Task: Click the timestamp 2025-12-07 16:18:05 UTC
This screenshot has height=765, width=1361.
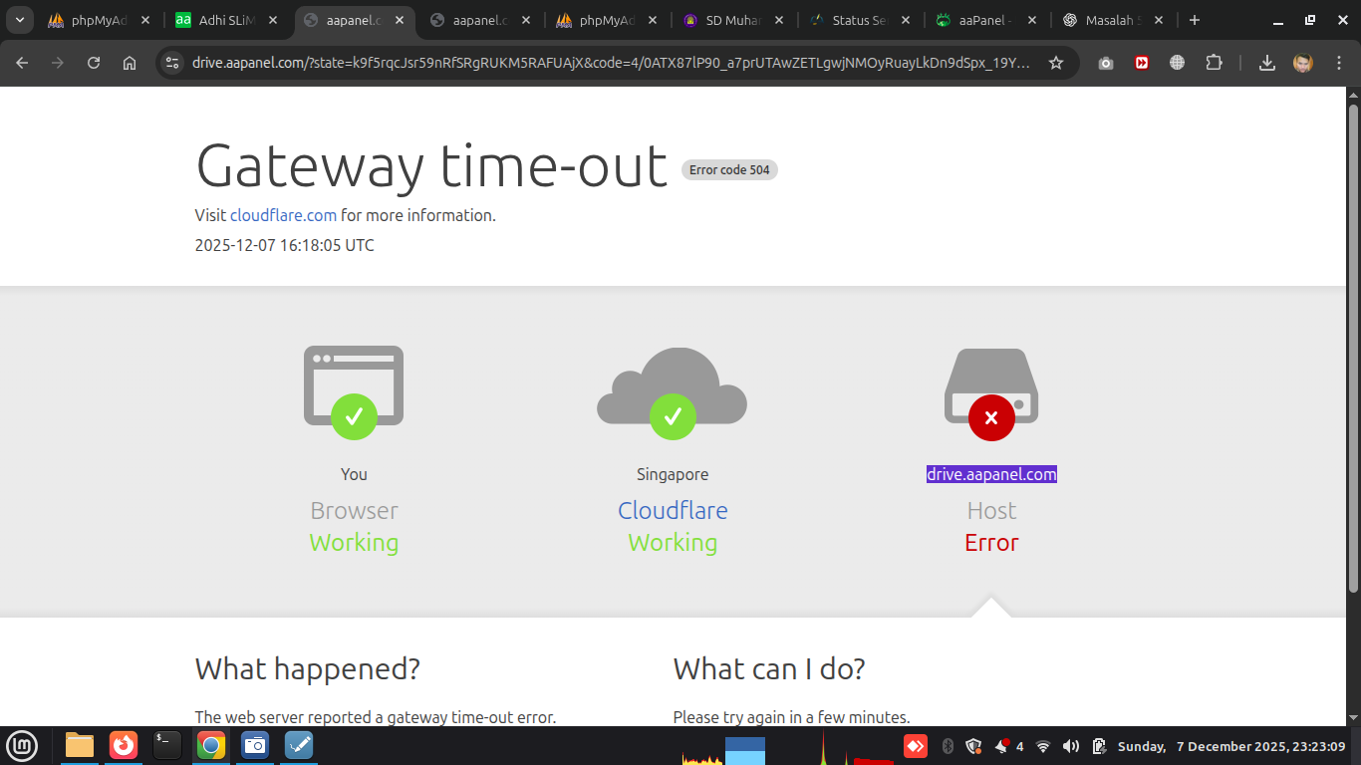Action: (285, 245)
